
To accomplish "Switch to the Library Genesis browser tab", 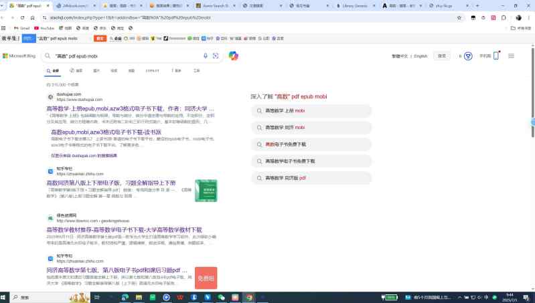I will pyautogui.click(x=355, y=6).
